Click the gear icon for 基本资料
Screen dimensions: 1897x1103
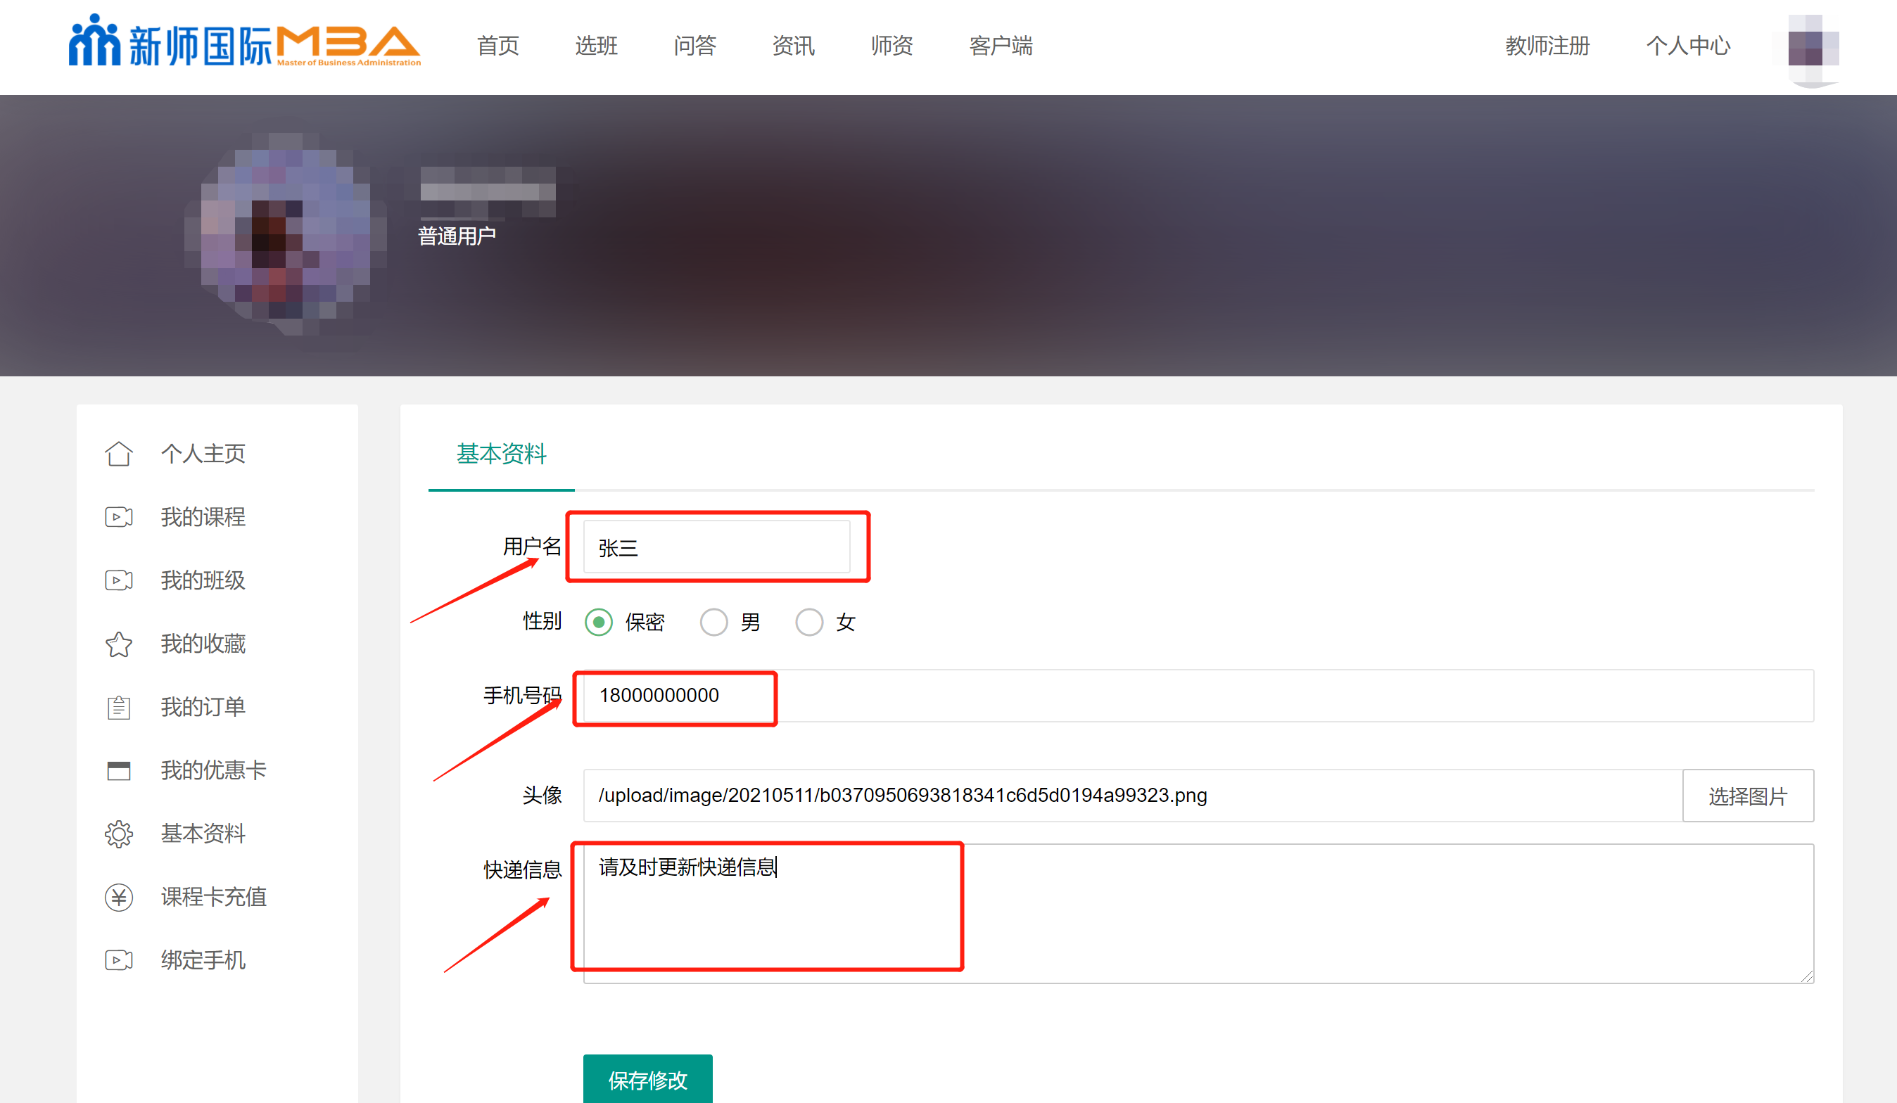[118, 834]
